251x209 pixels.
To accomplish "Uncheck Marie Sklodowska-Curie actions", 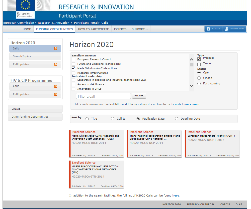I will click(x=74, y=68).
